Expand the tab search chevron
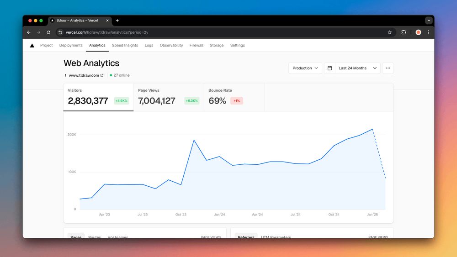The height and width of the screenshot is (257, 457). (x=429, y=21)
